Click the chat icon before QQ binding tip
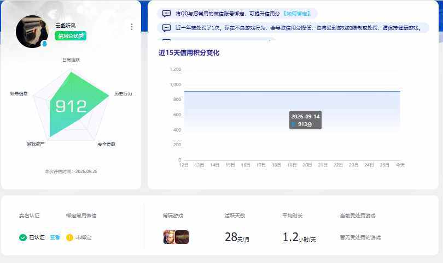This screenshot has height=263, width=443. click(x=166, y=14)
